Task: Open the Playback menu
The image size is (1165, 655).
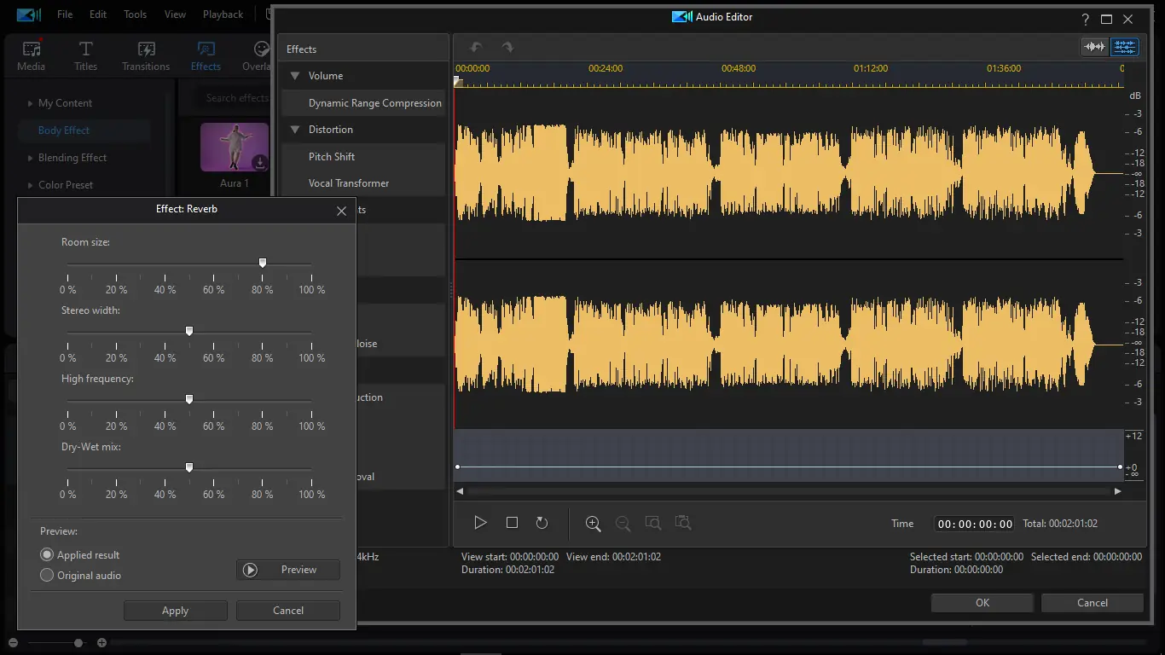Action: click(x=223, y=14)
